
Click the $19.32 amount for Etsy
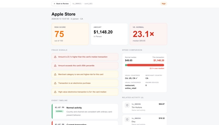pos(162,118)
